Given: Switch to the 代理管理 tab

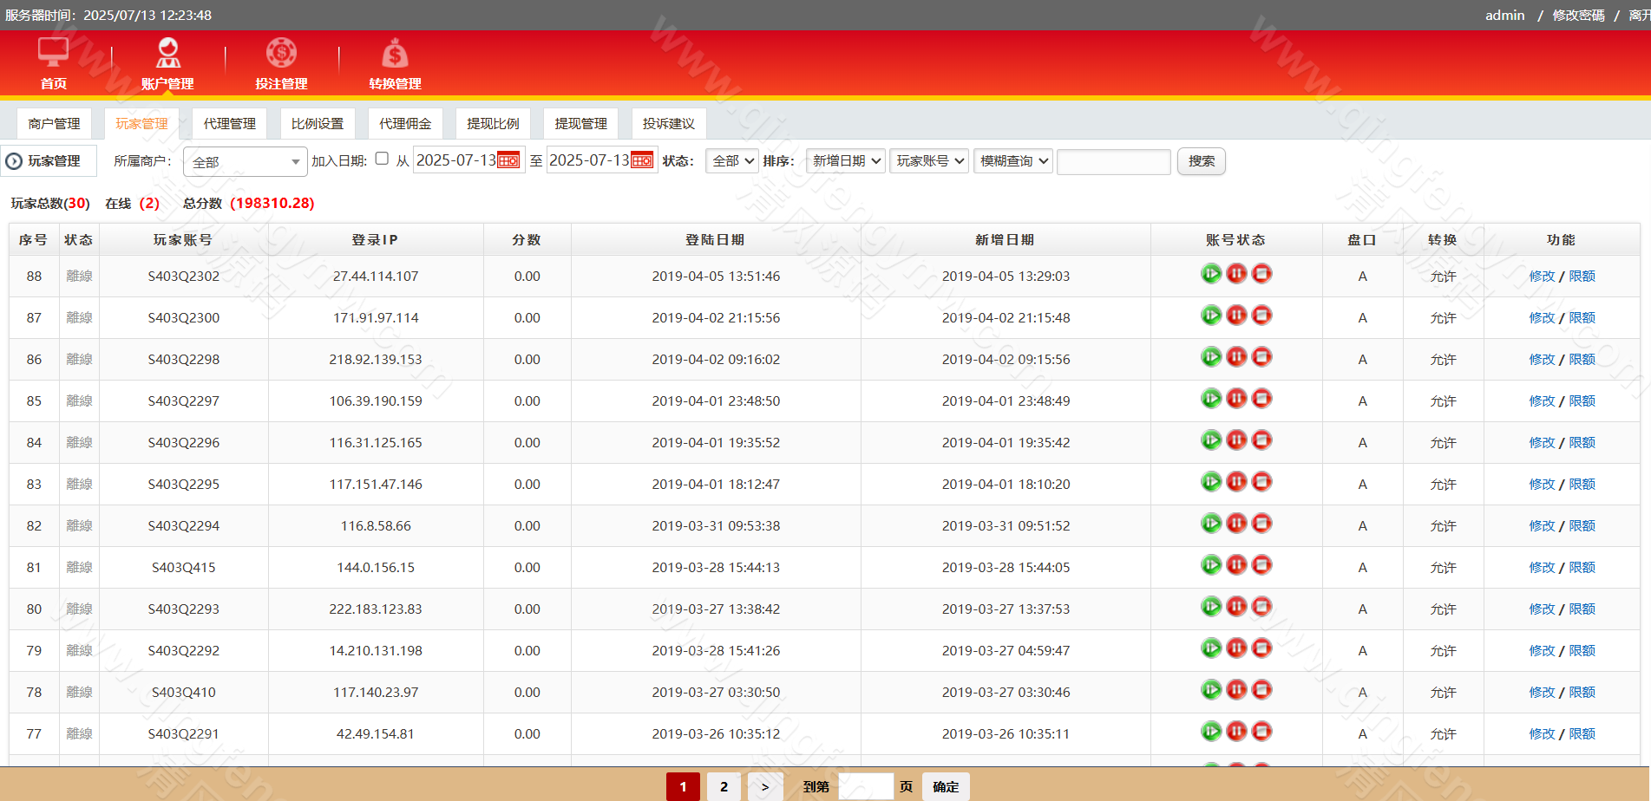Looking at the screenshot, I should [x=229, y=124].
